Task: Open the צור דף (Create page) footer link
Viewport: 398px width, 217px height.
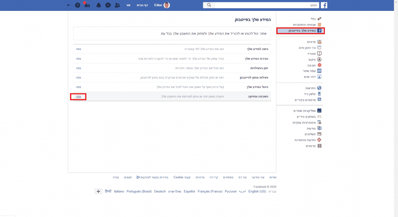Action: [x=243, y=177]
